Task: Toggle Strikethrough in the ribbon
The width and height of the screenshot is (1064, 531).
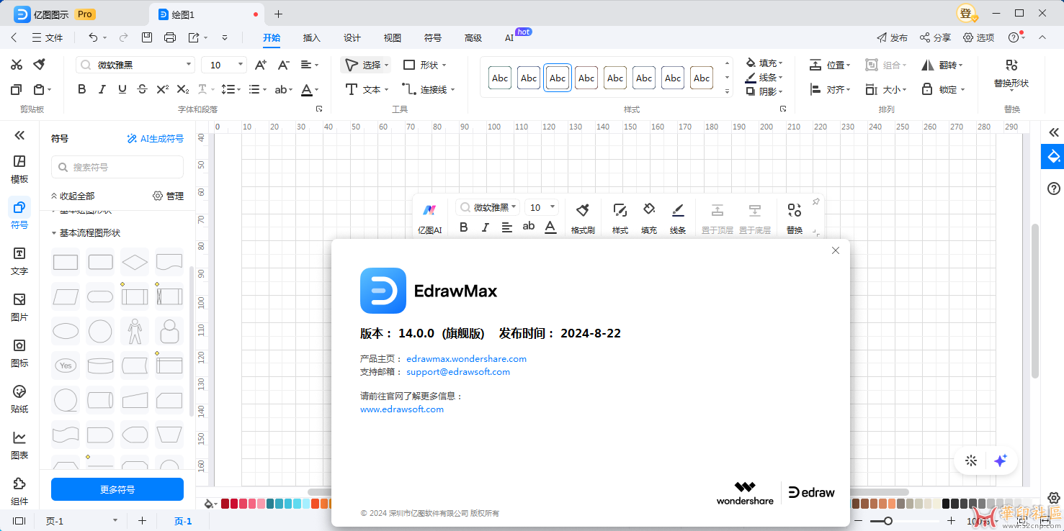Action: coord(143,89)
